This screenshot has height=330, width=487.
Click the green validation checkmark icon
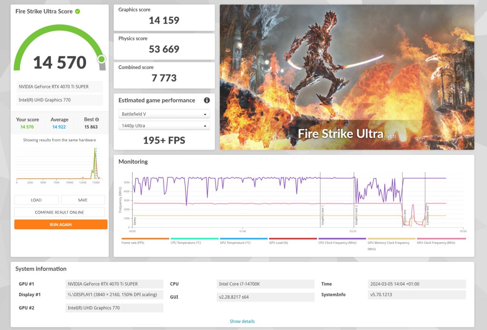(x=78, y=11)
